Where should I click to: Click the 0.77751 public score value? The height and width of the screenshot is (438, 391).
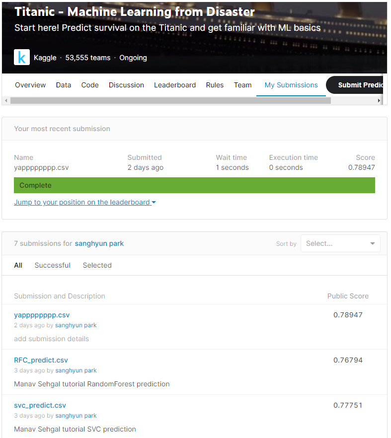(x=348, y=406)
